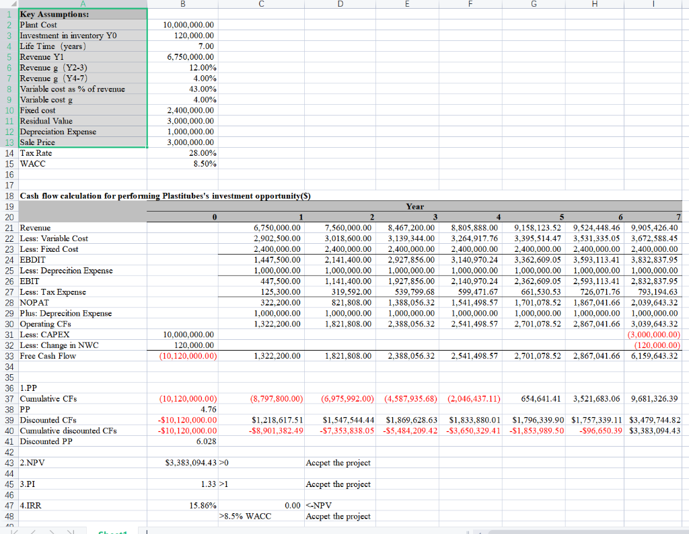689x534 pixels.
Task: Click the 'Key Assumptions:' cell
Action: click(x=83, y=14)
